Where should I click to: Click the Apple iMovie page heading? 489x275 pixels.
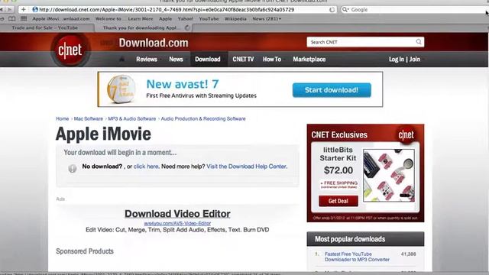103,134
